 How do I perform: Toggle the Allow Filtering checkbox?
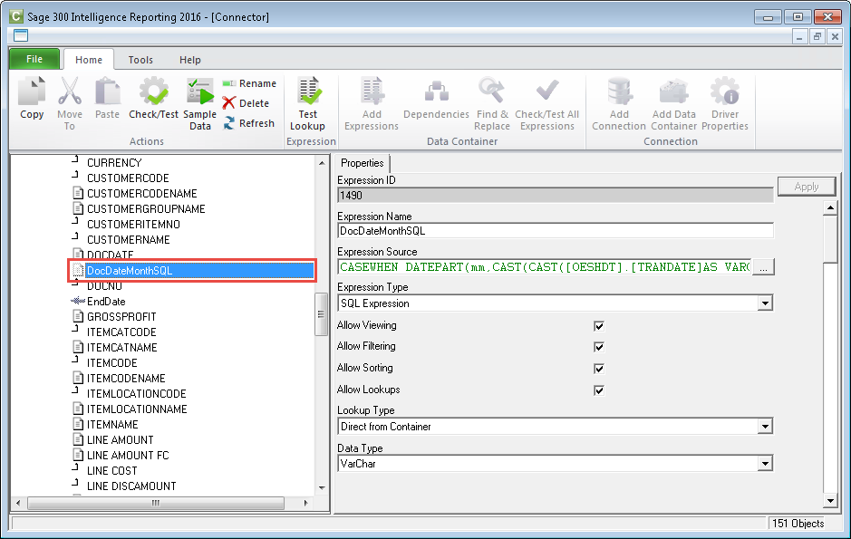click(x=599, y=347)
